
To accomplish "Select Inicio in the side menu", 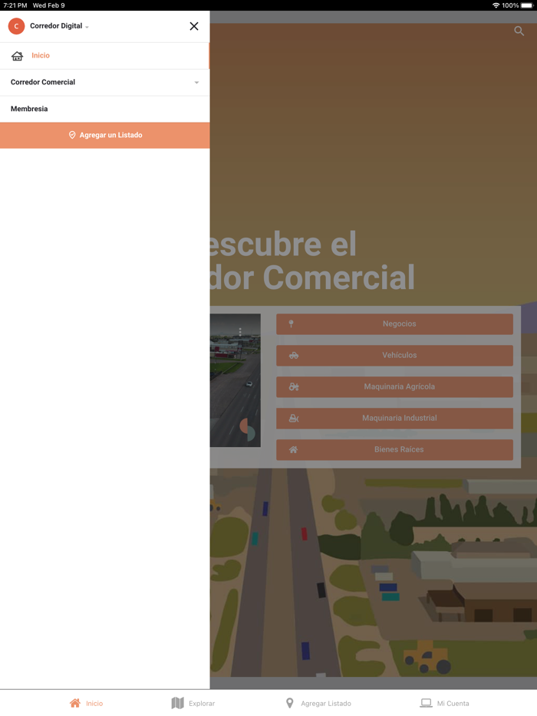I will coord(104,56).
